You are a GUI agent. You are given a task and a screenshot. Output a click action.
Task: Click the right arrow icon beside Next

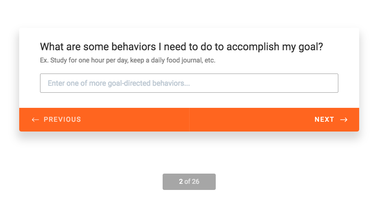(x=344, y=120)
